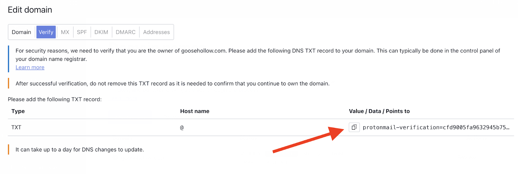
Task: Click the Value / Data / Points to header
Action: (x=379, y=111)
